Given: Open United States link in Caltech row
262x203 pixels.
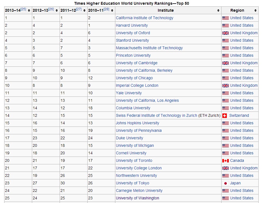Looking at the screenshot, I should point(241,18).
